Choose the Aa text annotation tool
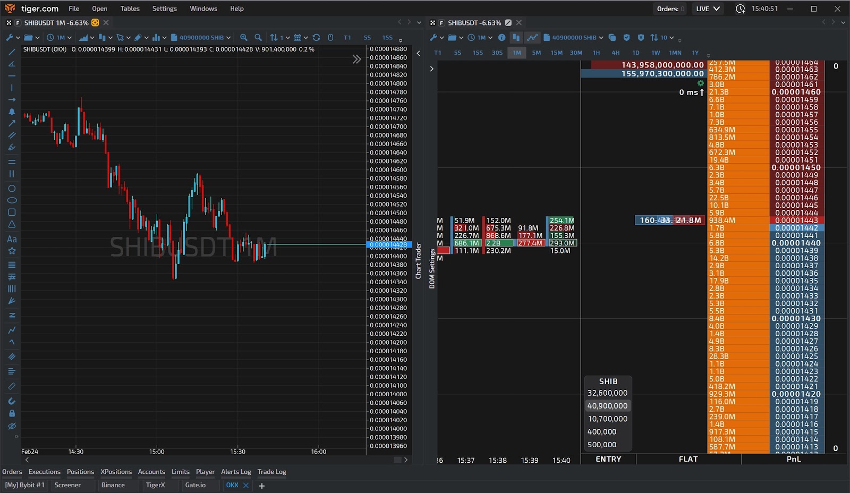Viewport: 850px width, 493px height. click(x=12, y=239)
